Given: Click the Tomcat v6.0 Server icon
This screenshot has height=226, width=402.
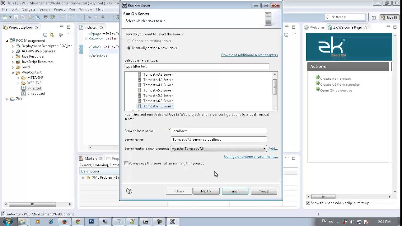Looking at the screenshot, I should 140,101.
